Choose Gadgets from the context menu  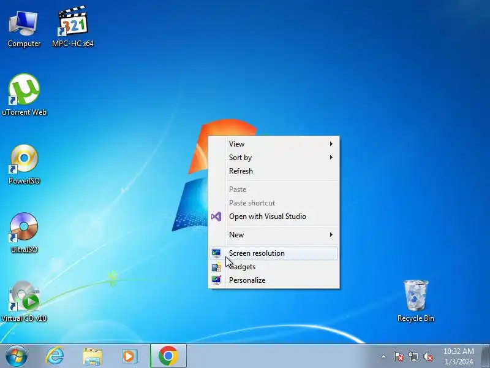(274, 267)
